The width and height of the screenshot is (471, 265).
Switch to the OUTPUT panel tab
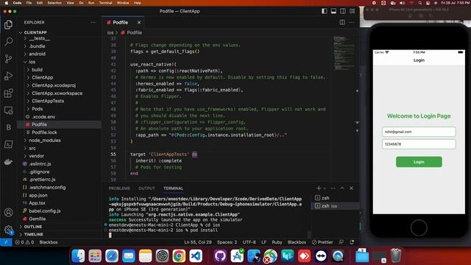146,188
